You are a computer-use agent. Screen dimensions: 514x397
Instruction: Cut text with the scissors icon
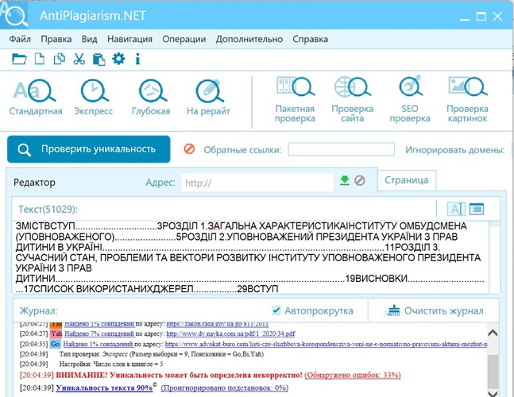[79, 60]
